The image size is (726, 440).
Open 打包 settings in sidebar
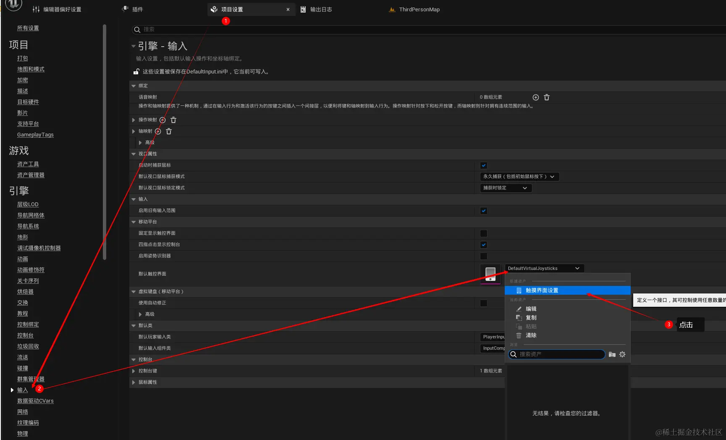22,58
